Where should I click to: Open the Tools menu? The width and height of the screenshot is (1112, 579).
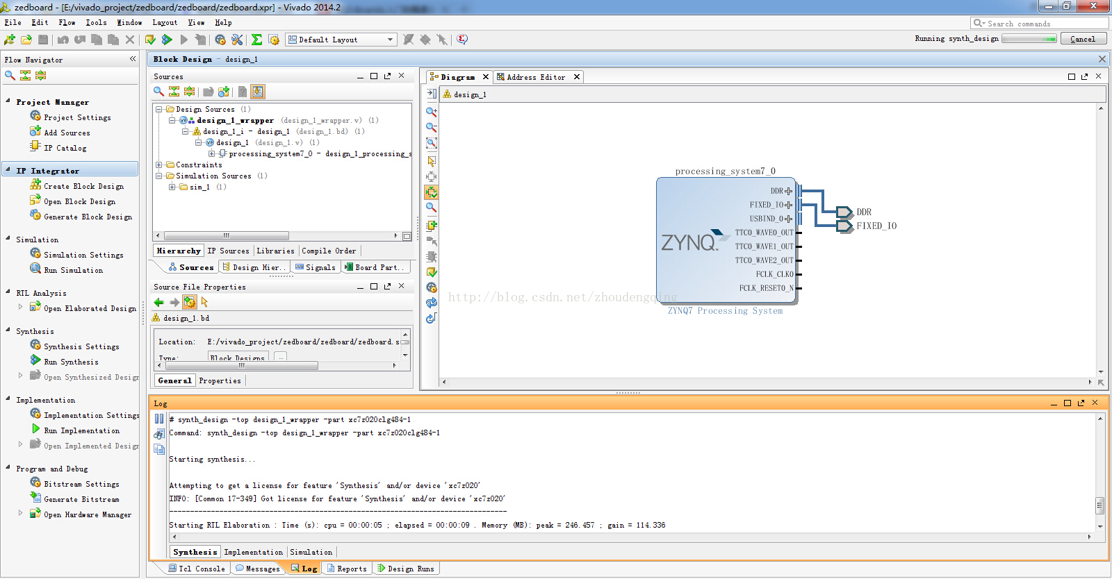96,22
